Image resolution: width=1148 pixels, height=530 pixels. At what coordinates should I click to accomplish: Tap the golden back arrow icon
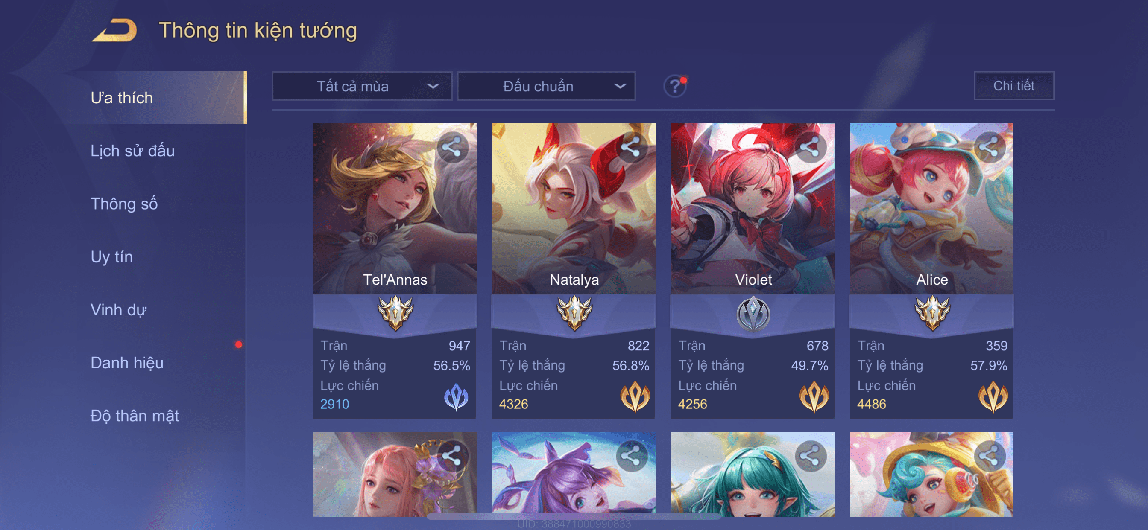pos(114,30)
